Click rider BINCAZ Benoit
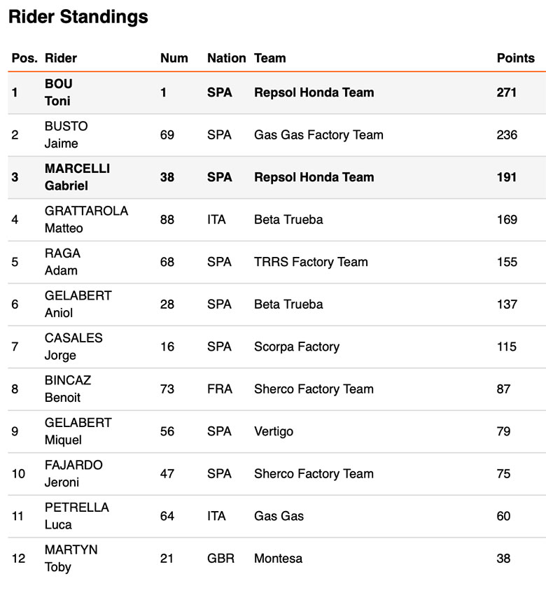The image size is (546, 593). point(67,389)
